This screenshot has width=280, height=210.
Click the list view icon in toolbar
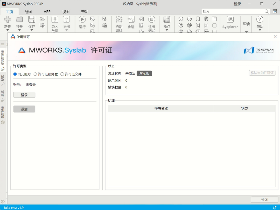[x=214, y=19]
